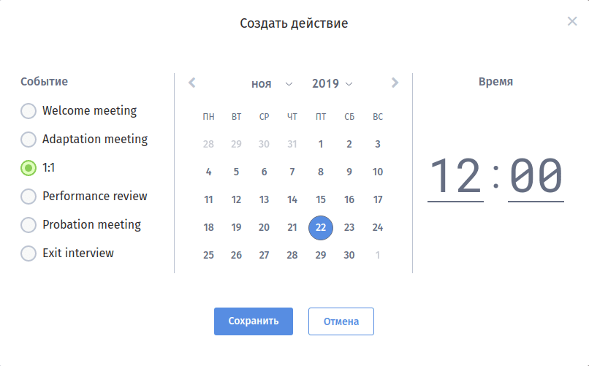Screen dimensions: 589x366
Task: Select the Performance review radio button
Action: tap(28, 197)
